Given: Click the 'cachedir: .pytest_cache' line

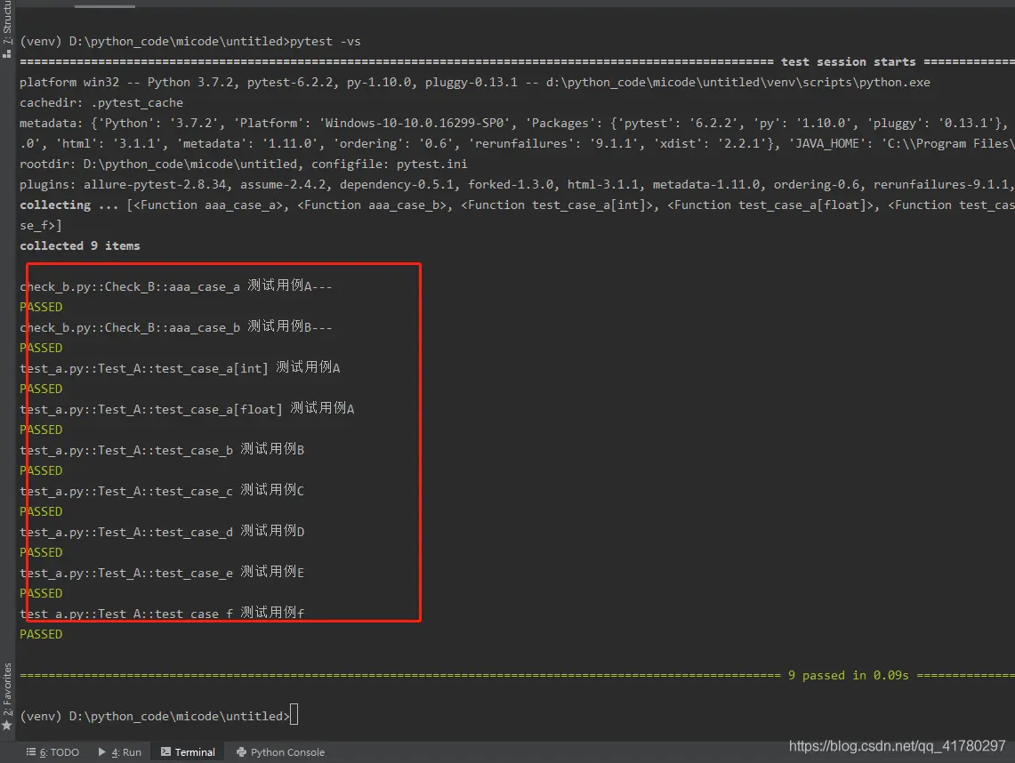Looking at the screenshot, I should pos(101,103).
